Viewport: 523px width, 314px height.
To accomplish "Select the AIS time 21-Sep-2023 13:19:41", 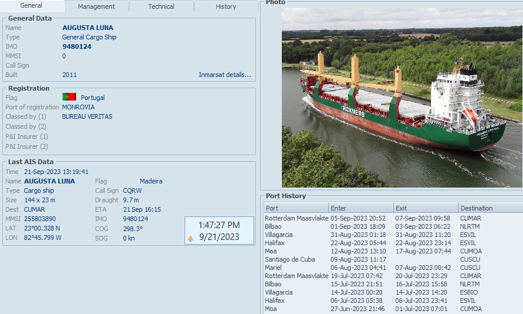I will click(x=56, y=172).
